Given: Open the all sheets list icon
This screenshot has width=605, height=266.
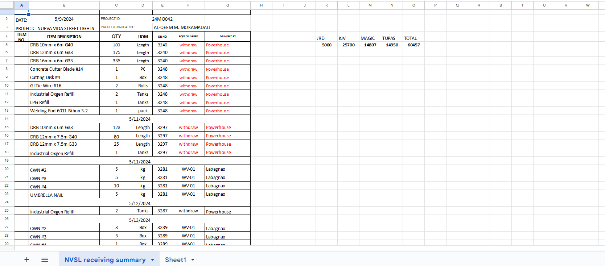Looking at the screenshot, I should tap(45, 259).
